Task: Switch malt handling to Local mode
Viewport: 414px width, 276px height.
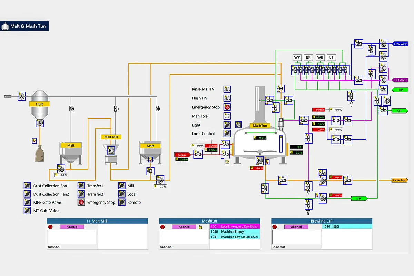Action: click(121, 194)
